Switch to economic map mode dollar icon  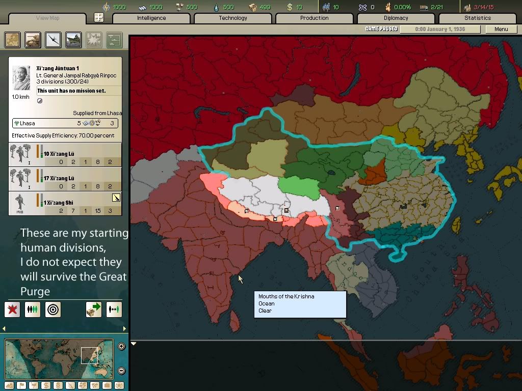(x=46, y=385)
